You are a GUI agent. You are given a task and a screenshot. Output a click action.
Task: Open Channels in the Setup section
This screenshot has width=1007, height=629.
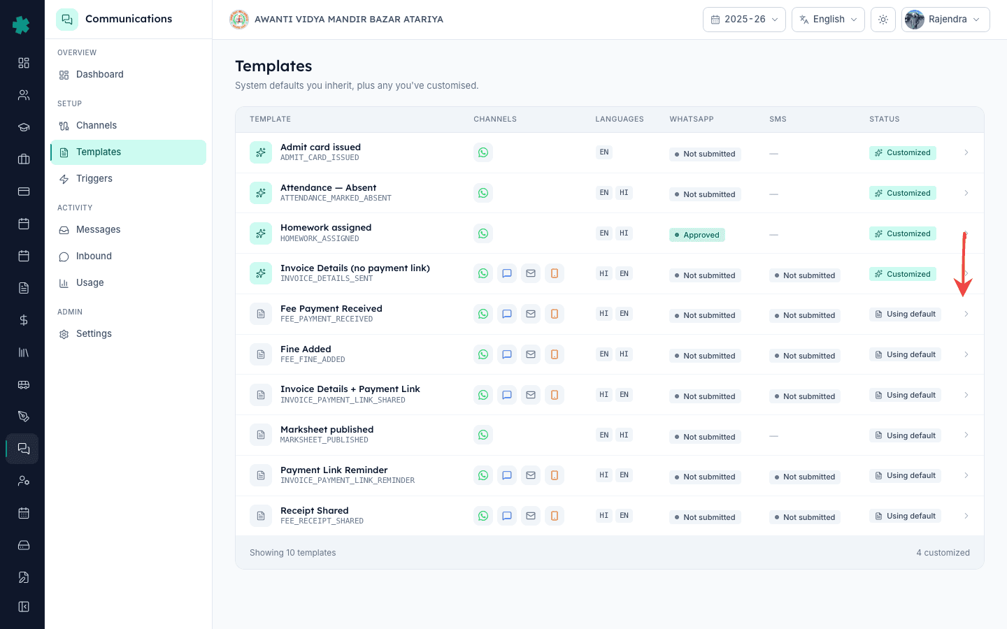click(128, 126)
